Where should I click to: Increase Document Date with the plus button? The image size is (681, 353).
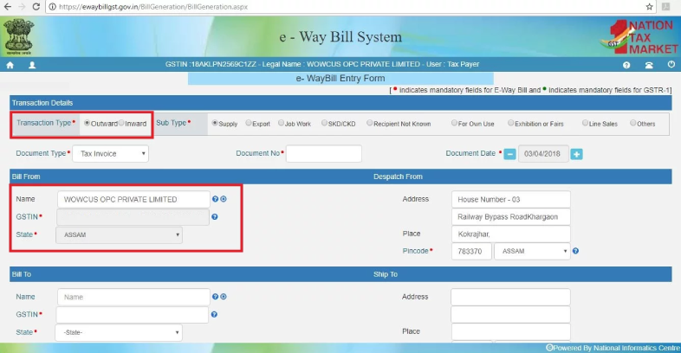tap(576, 154)
